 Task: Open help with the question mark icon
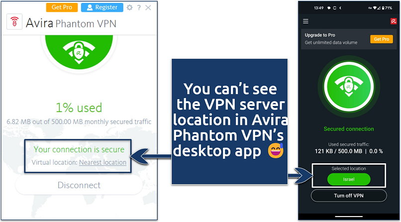pyautogui.click(x=139, y=7)
